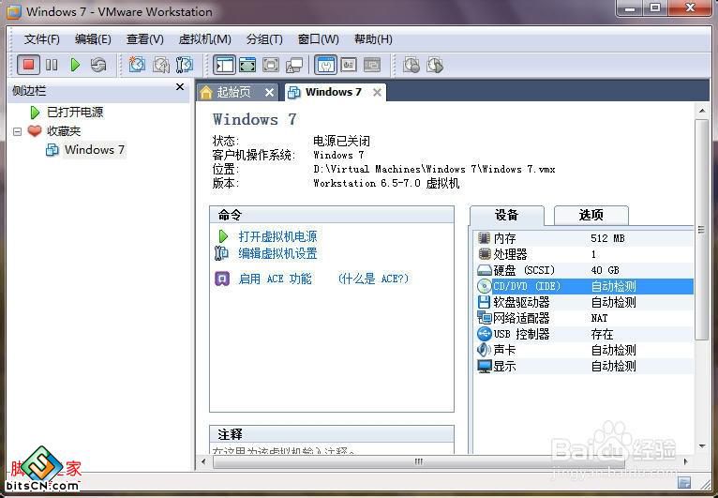This screenshot has height=498, width=718.
Task: Open the Snapshot Manager icon
Action: 185,65
